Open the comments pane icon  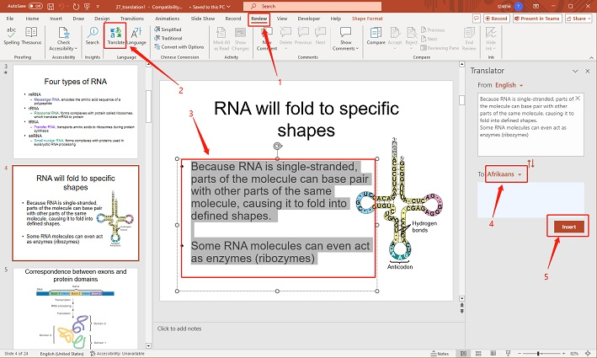click(476, 19)
